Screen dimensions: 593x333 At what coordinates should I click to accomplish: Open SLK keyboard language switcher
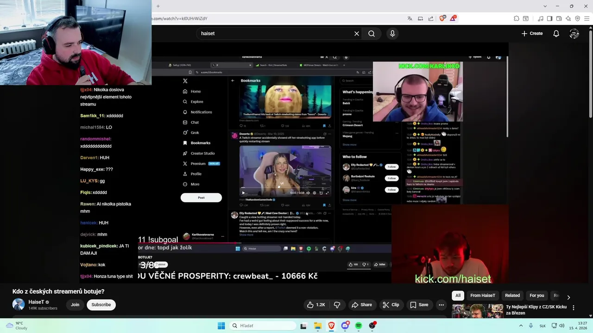(x=543, y=326)
